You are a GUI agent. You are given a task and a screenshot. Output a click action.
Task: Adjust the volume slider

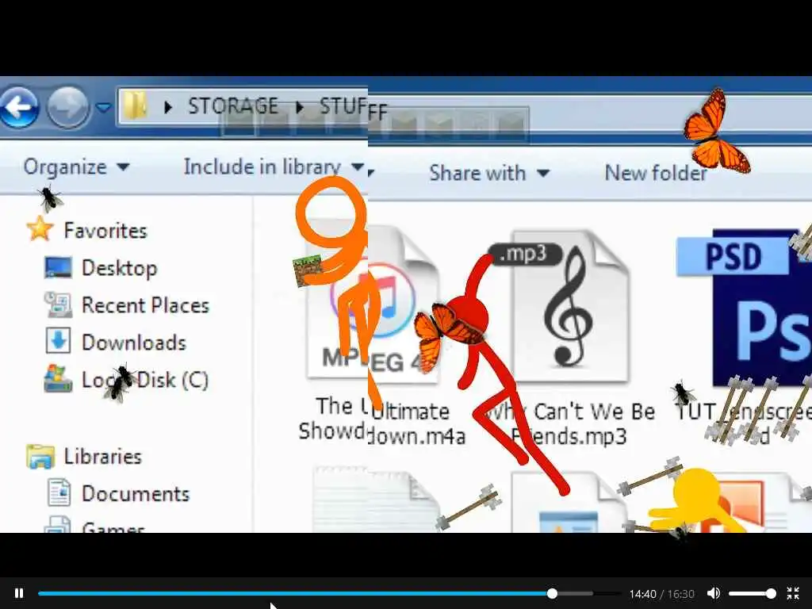(x=753, y=593)
